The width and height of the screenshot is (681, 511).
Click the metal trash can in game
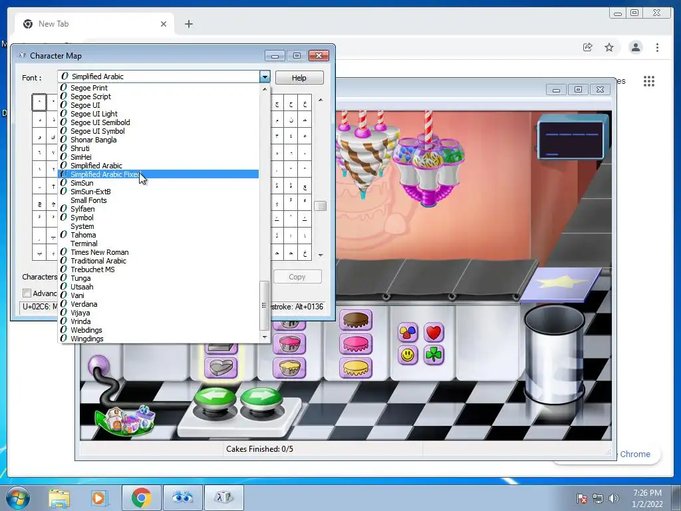[x=554, y=354]
